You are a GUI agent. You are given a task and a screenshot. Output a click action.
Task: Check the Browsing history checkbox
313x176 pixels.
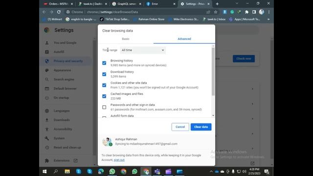point(104,63)
